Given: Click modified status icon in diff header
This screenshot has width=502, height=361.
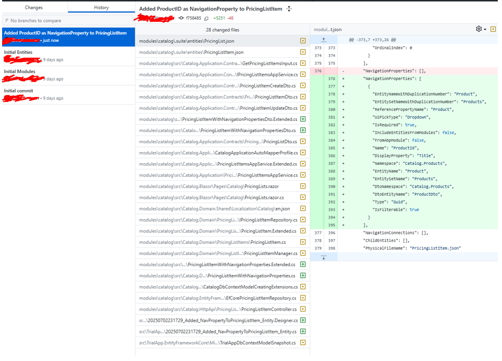Looking at the screenshot, I should 494,29.
